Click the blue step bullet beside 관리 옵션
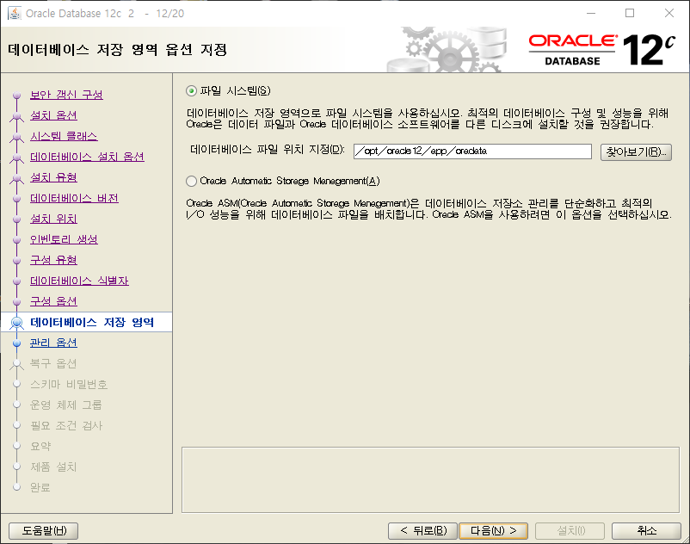The image size is (690, 544). (x=16, y=343)
